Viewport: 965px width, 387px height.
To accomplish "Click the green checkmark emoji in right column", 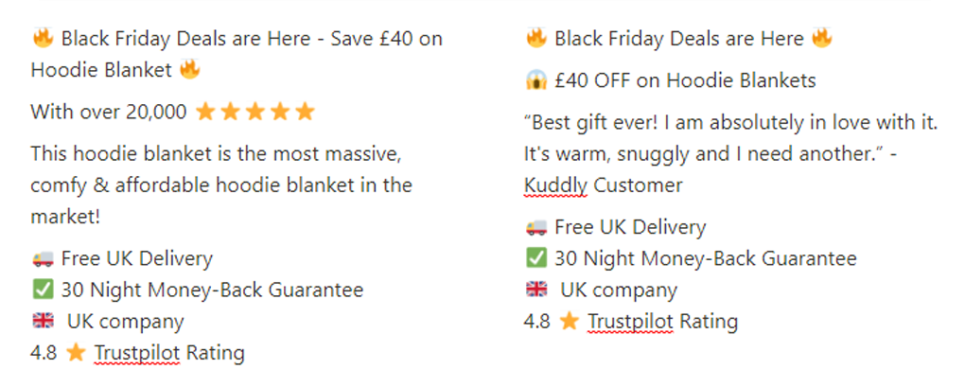I will coord(536,257).
